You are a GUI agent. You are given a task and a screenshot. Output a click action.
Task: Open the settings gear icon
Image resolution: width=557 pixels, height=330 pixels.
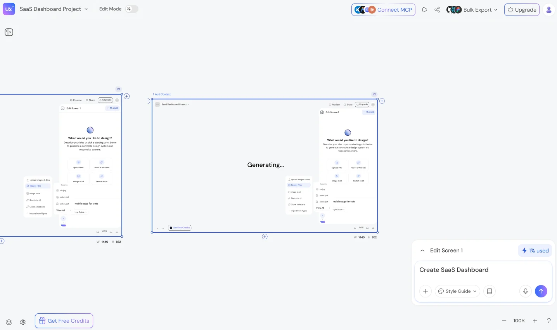(23, 322)
